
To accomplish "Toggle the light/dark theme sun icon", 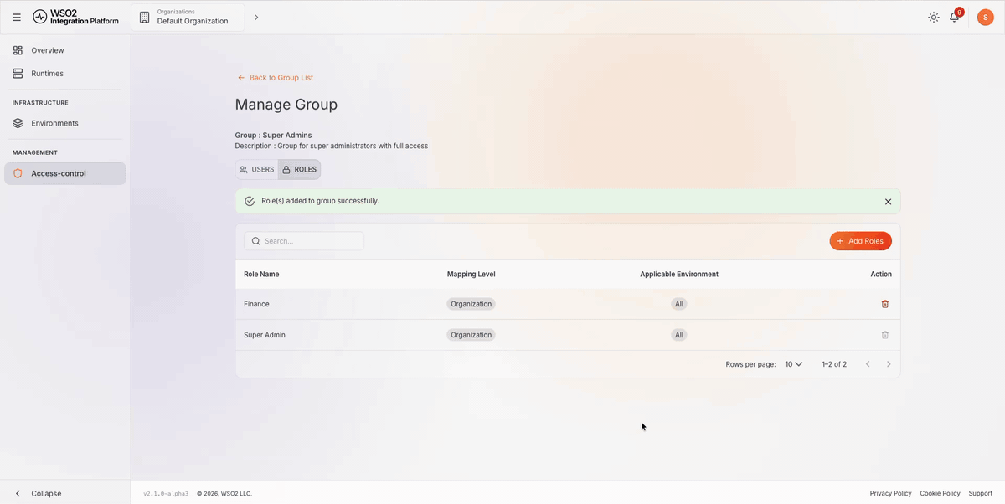I will (x=934, y=17).
